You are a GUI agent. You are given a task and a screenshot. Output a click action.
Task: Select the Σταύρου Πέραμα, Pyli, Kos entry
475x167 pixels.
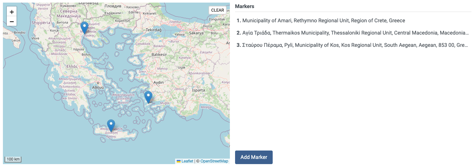point(353,45)
